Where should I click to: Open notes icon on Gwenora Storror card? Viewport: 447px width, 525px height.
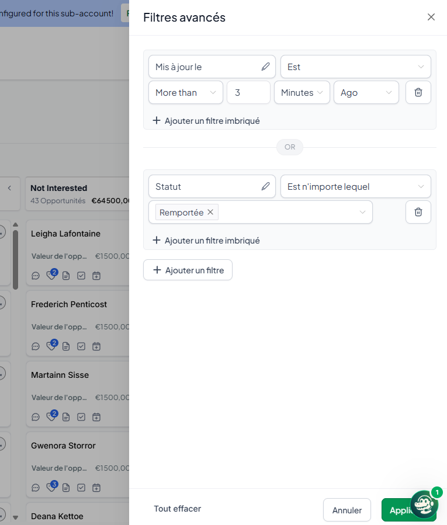66,488
